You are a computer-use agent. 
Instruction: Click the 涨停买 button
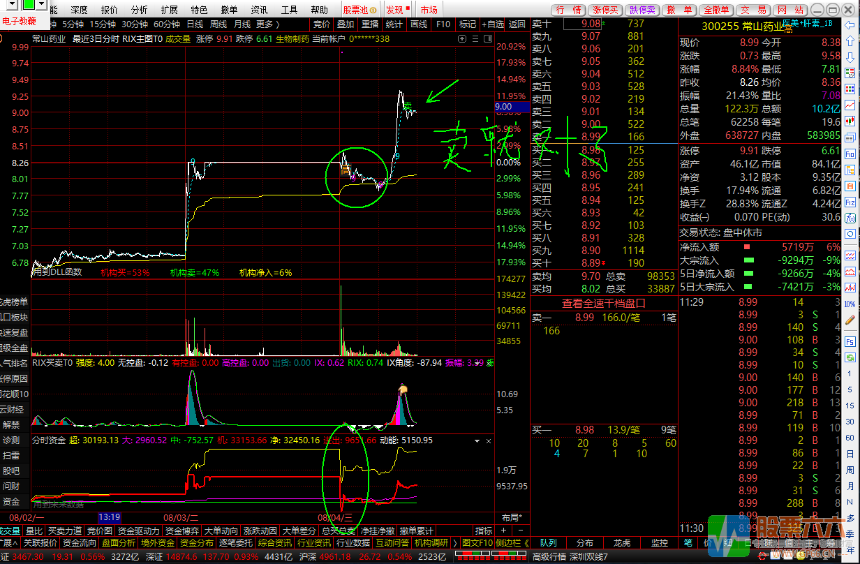point(605,10)
